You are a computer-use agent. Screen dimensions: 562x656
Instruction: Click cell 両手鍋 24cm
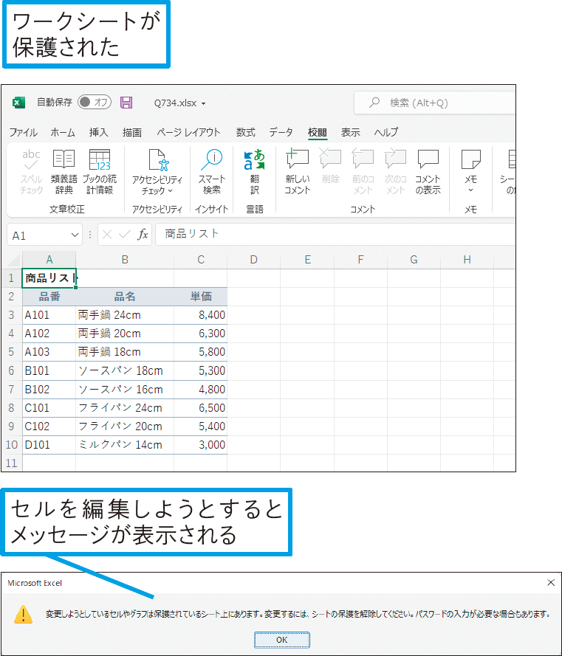[x=125, y=315]
